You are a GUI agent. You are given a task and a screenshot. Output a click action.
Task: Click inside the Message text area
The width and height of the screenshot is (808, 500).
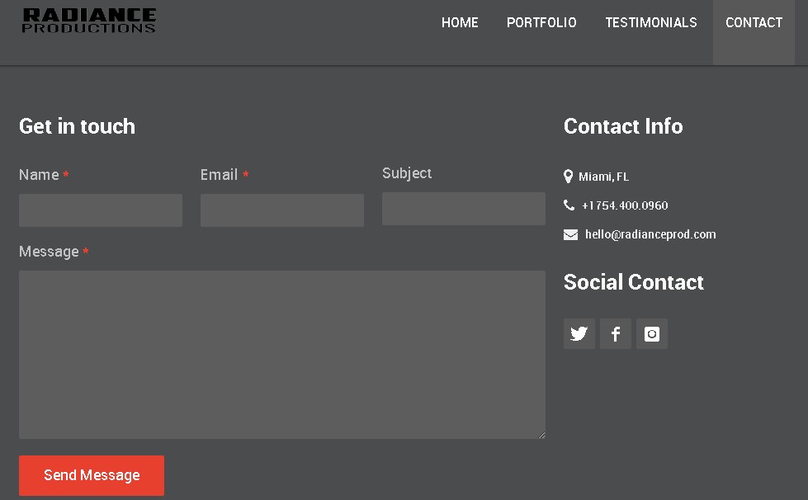pyautogui.click(x=282, y=355)
